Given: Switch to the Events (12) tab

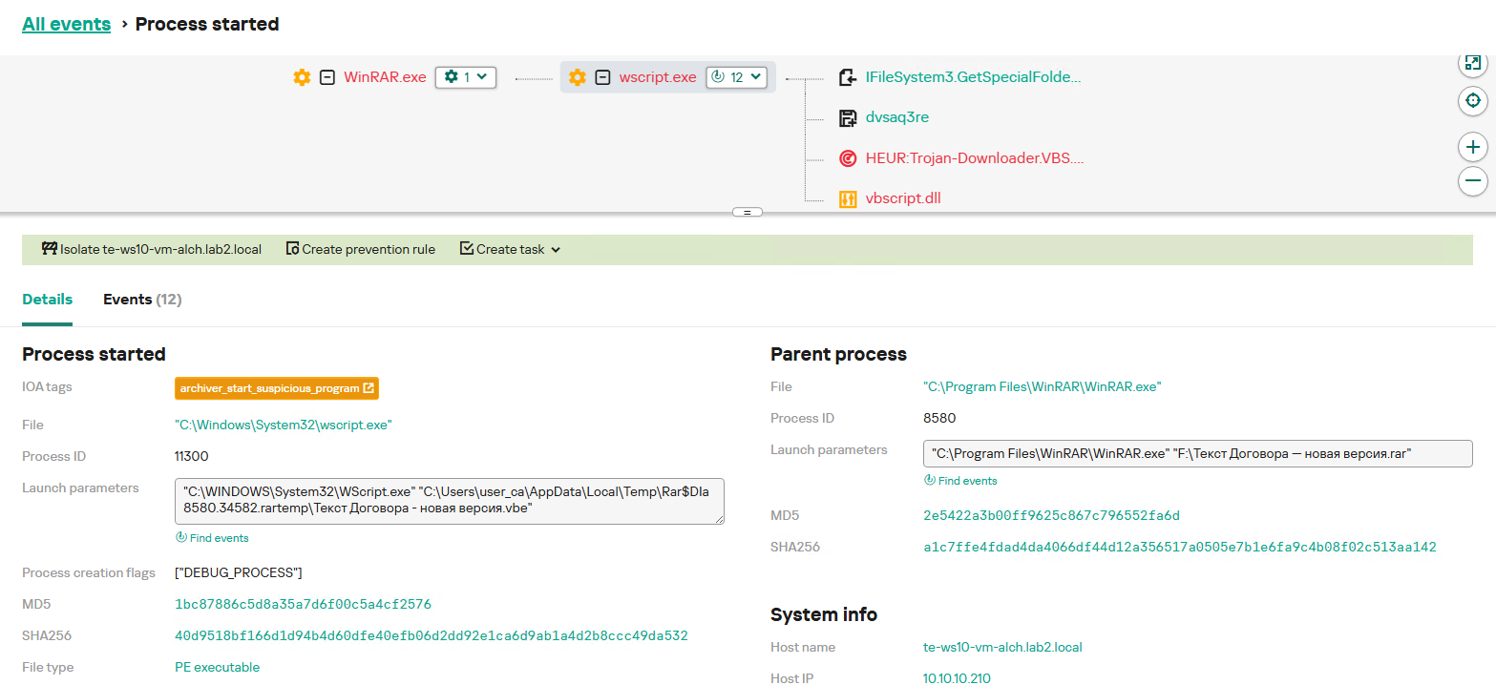Looking at the screenshot, I should [x=142, y=300].
